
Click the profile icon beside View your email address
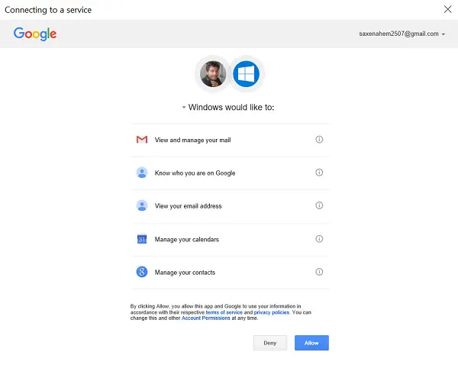142,205
